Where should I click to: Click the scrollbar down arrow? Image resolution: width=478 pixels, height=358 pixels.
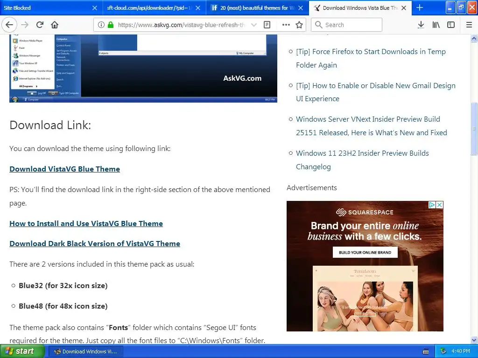pos(474,340)
